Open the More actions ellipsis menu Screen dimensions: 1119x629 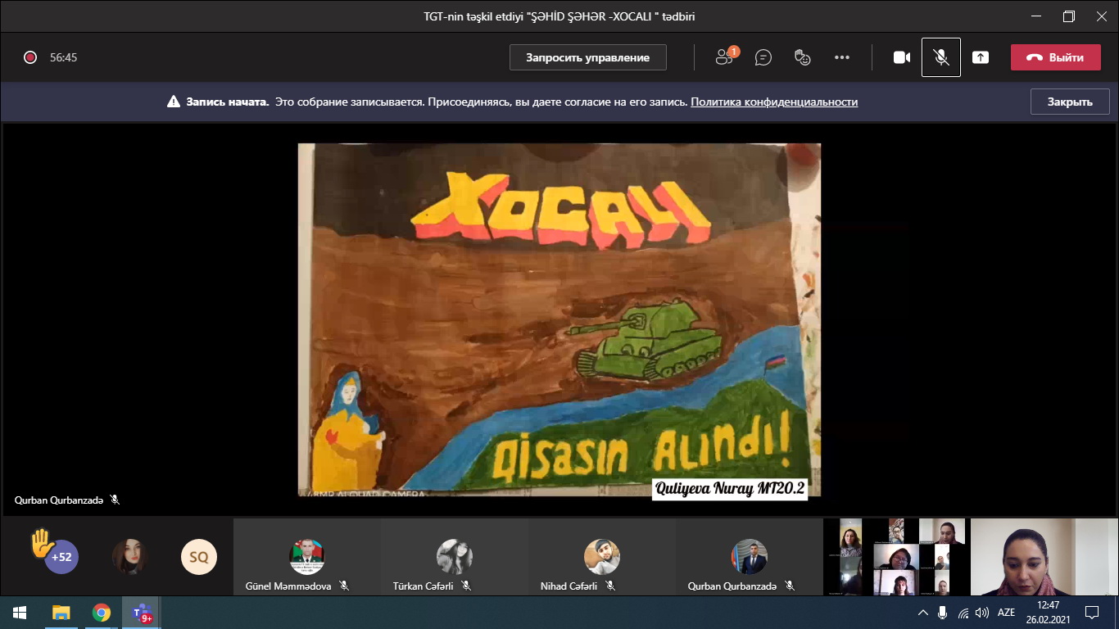point(842,57)
